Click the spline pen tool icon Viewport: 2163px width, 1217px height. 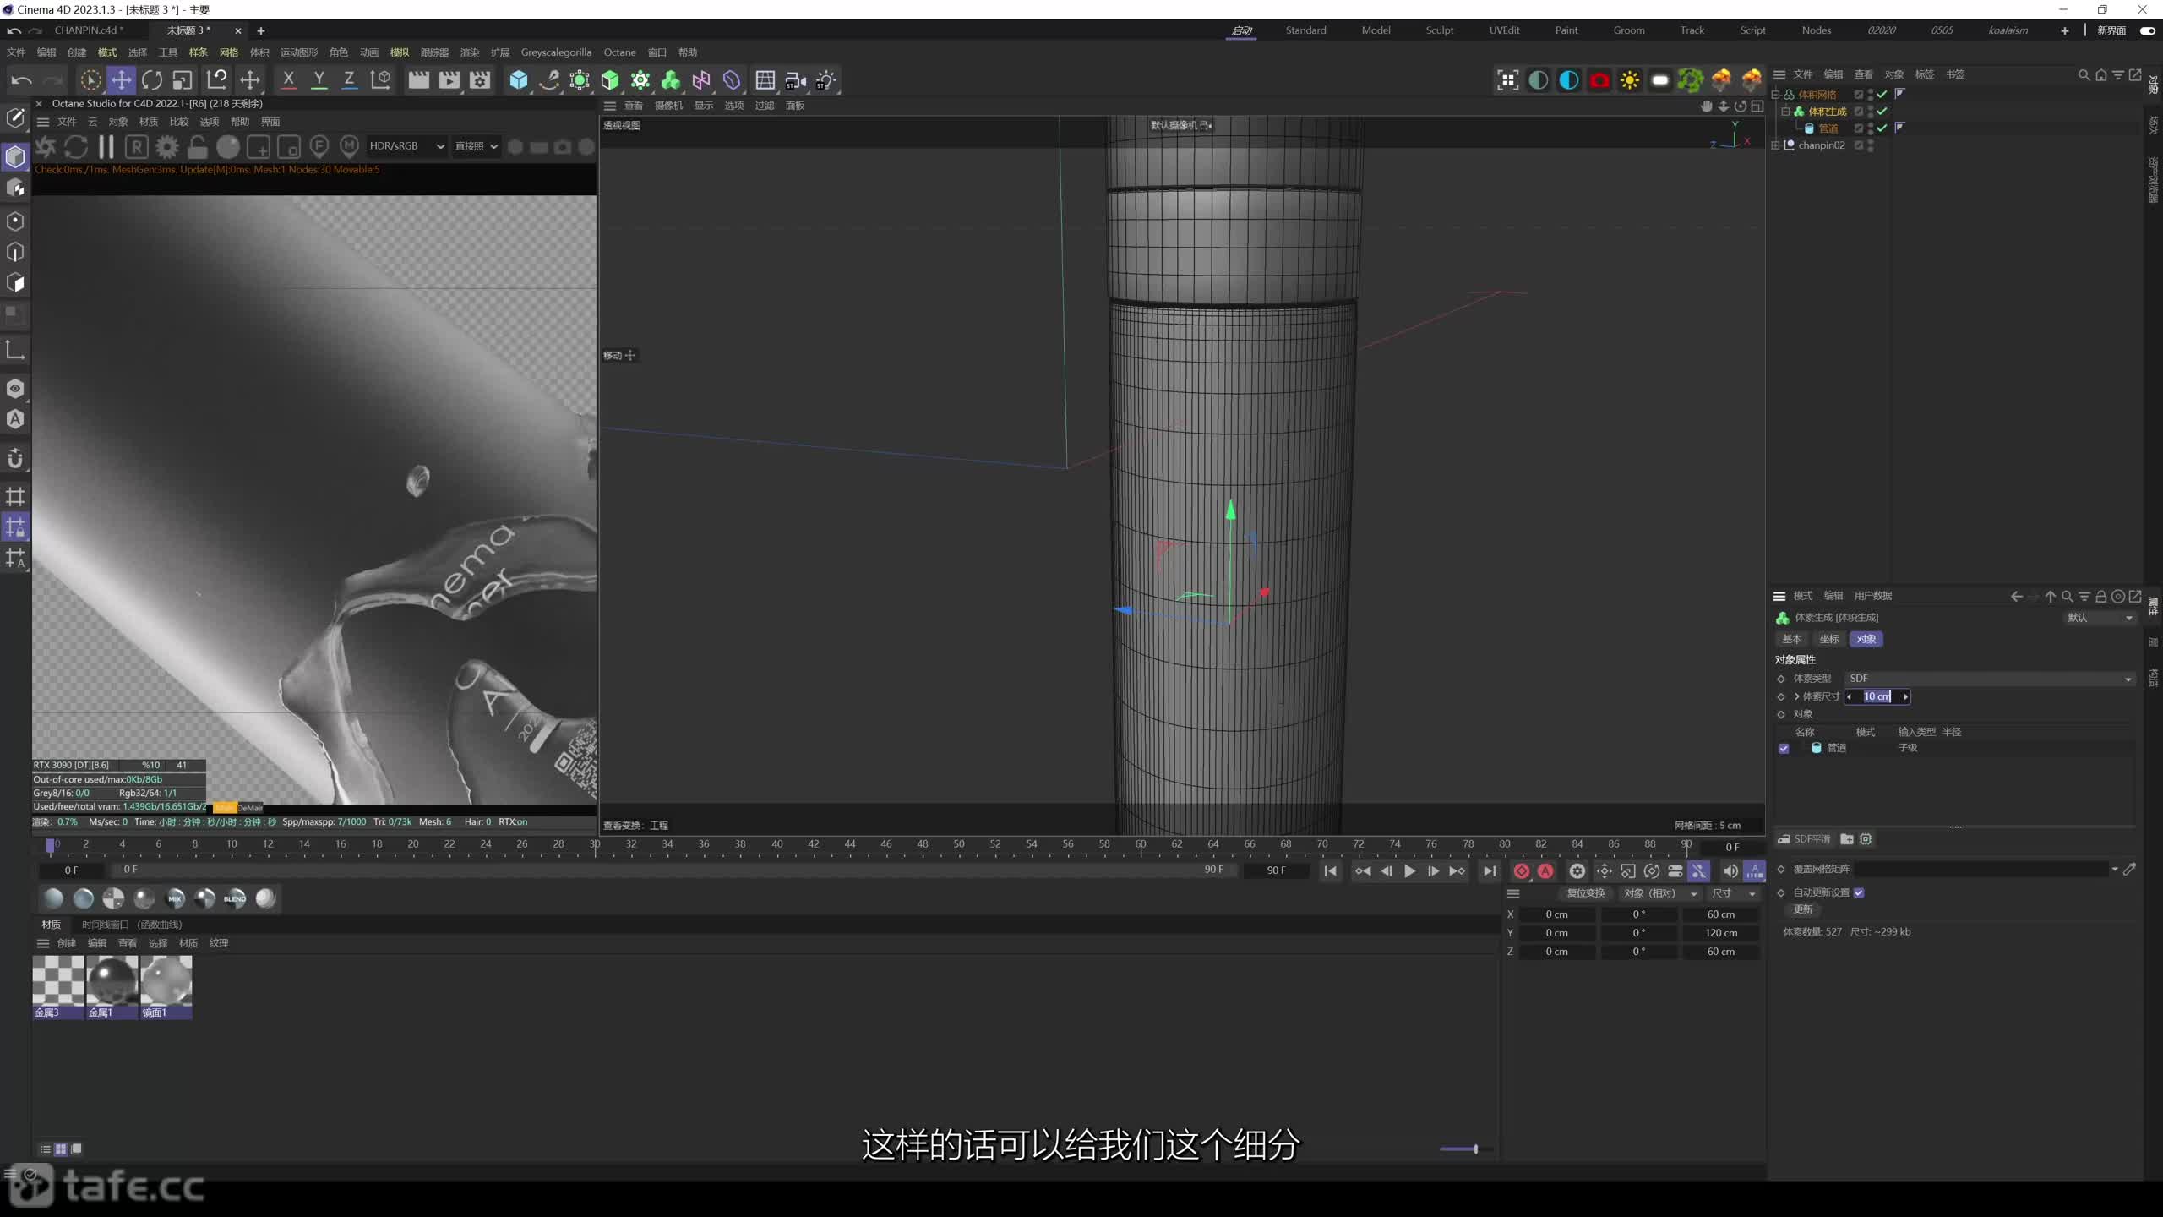[x=549, y=80]
